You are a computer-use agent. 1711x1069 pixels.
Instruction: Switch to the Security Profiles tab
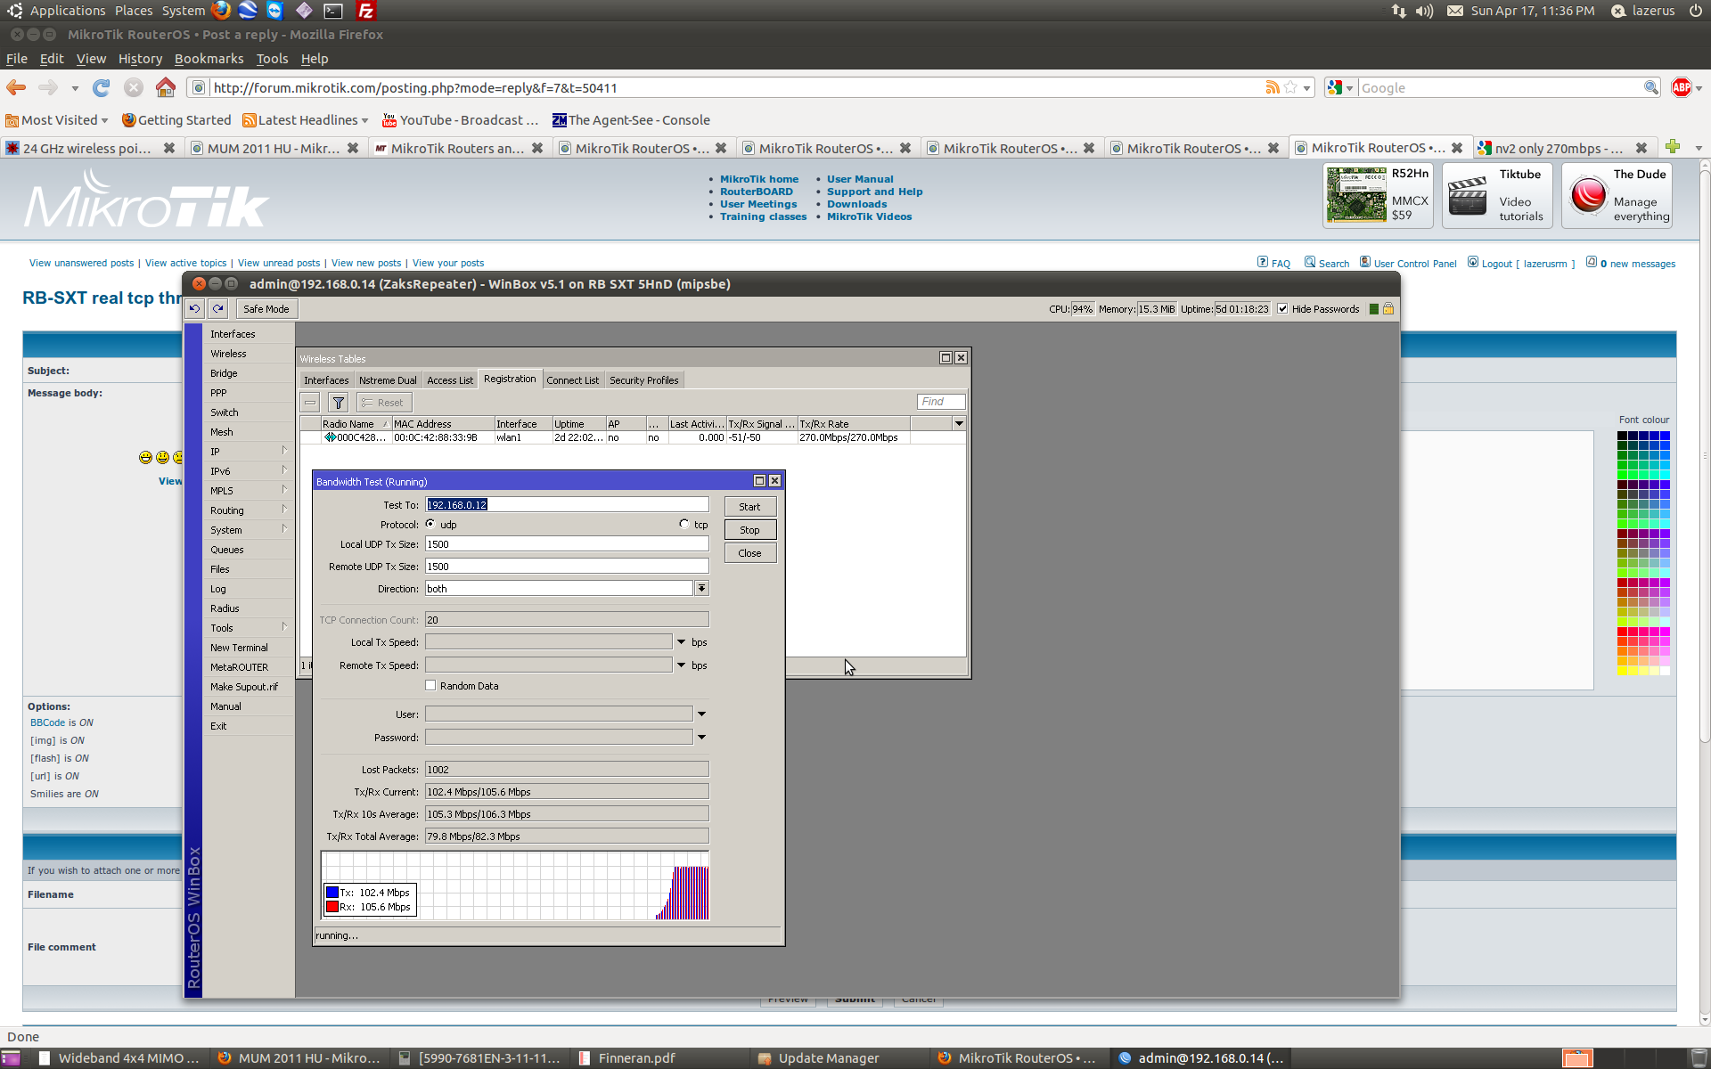click(643, 380)
